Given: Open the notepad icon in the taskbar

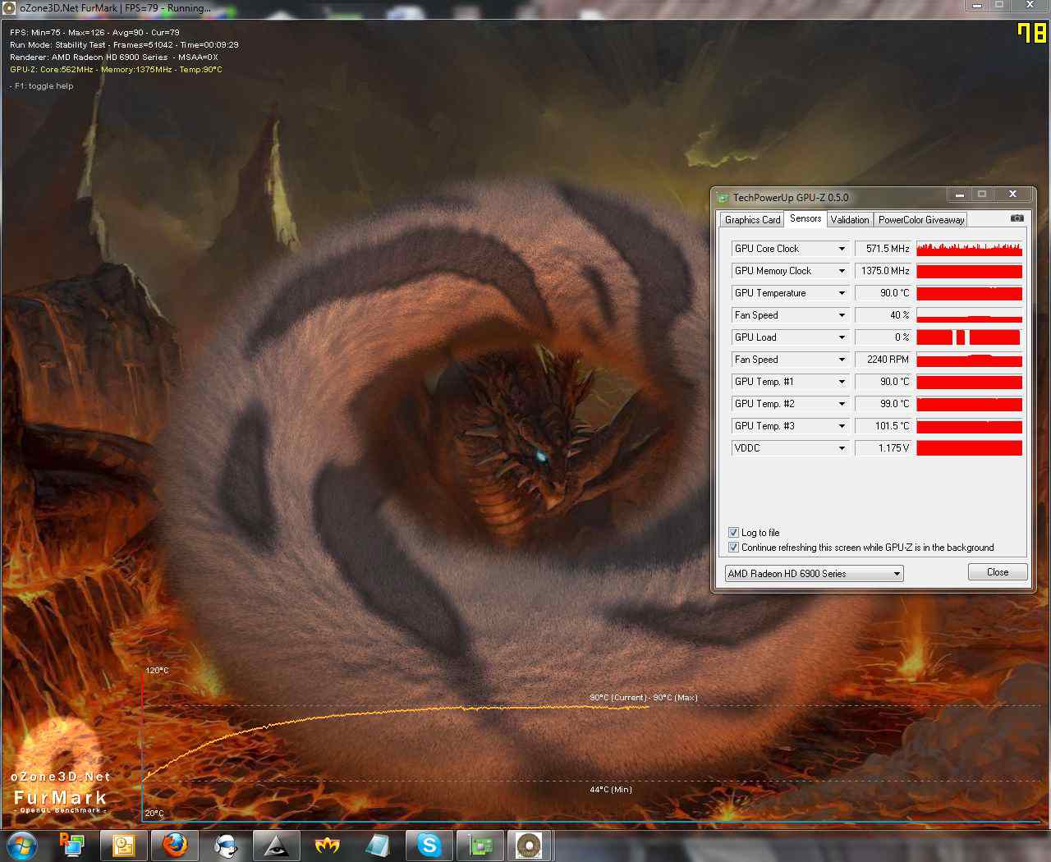Looking at the screenshot, I should click(x=124, y=845).
